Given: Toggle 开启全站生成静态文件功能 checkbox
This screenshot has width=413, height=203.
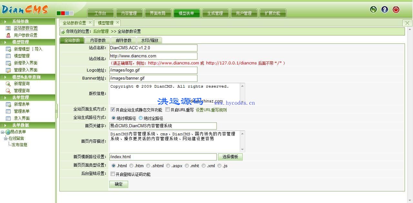Looking at the screenshot, I should (x=113, y=110).
